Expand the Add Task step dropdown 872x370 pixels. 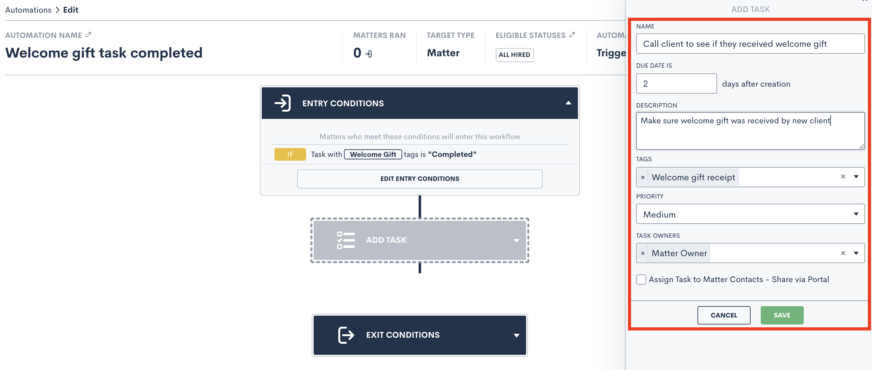(516, 241)
